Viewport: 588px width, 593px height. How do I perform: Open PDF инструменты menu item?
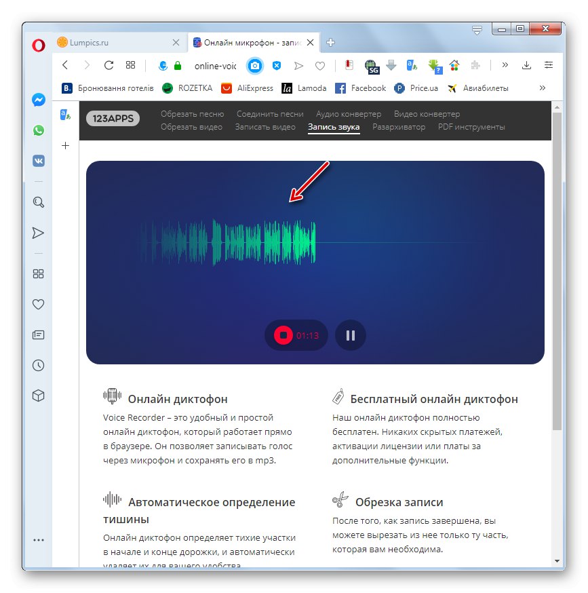(471, 127)
